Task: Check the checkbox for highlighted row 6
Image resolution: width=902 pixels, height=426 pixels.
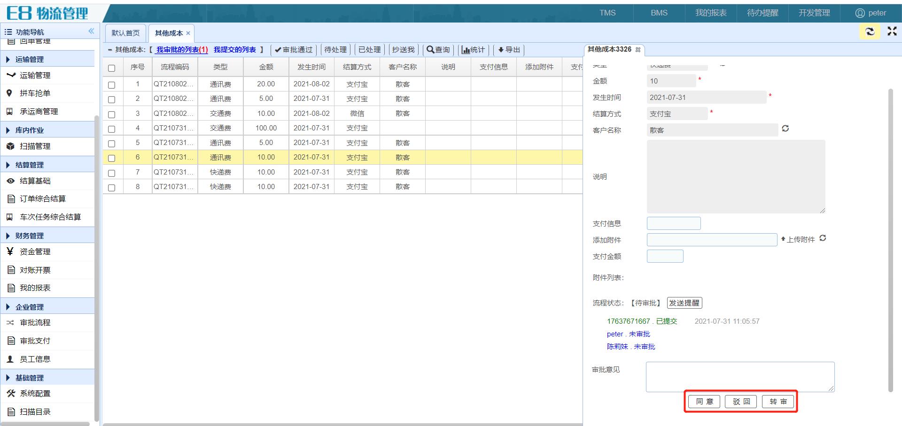Action: click(x=111, y=158)
